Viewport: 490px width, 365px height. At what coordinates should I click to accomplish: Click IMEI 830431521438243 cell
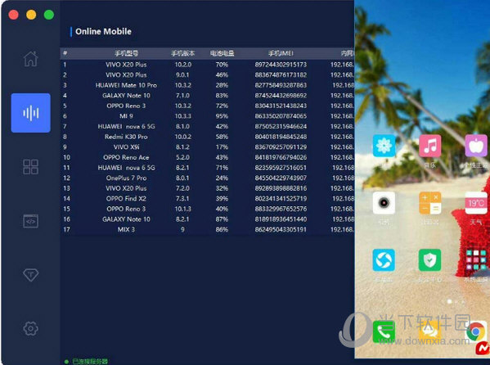click(x=281, y=106)
